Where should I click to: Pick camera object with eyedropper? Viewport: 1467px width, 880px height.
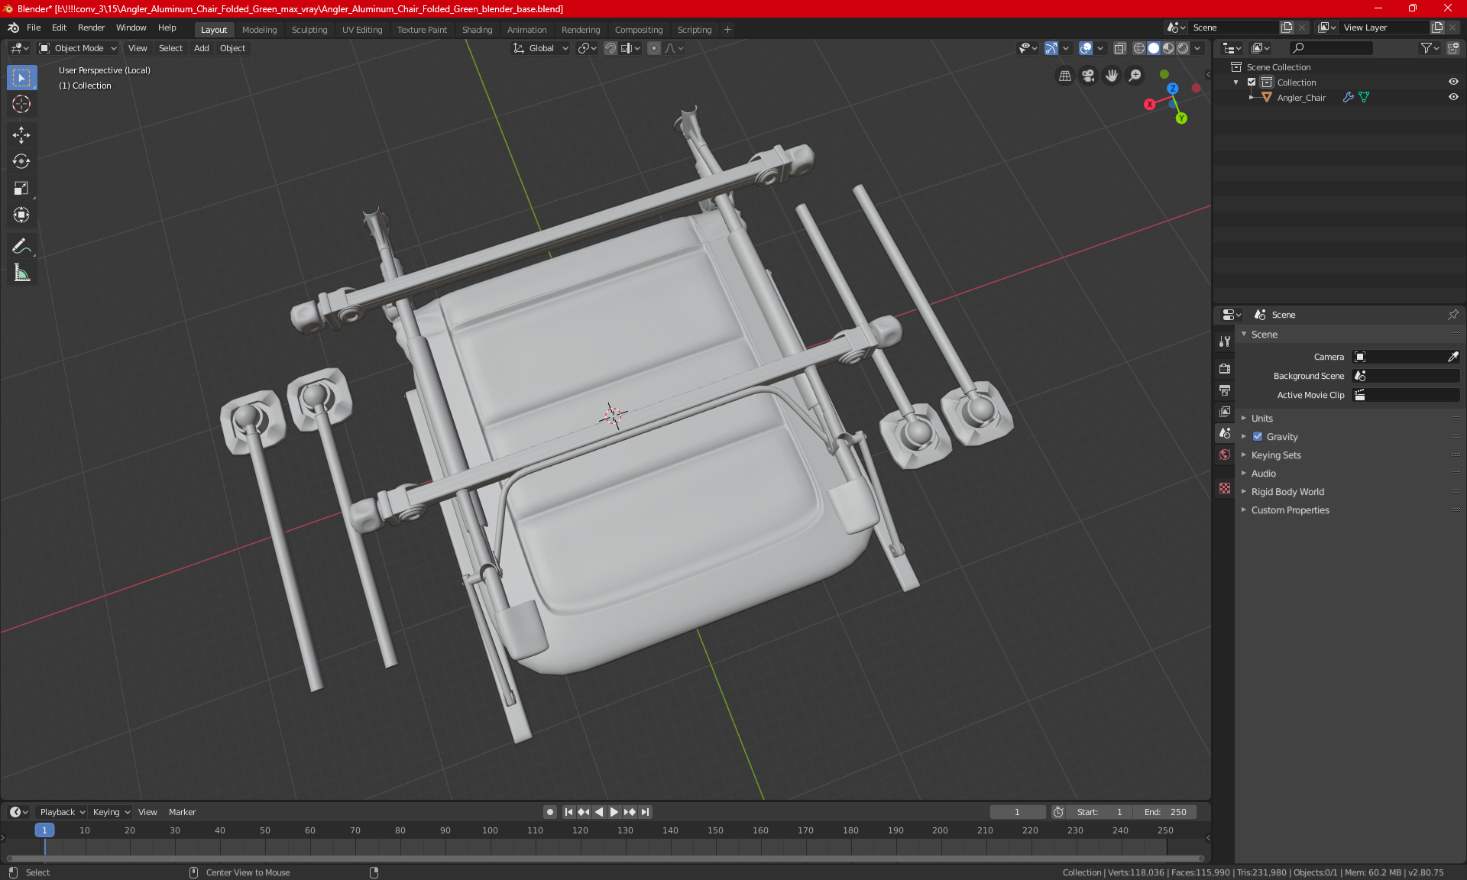coord(1452,357)
